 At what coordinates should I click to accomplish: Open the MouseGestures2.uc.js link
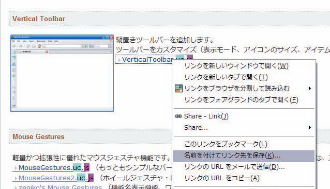click(x=56, y=178)
